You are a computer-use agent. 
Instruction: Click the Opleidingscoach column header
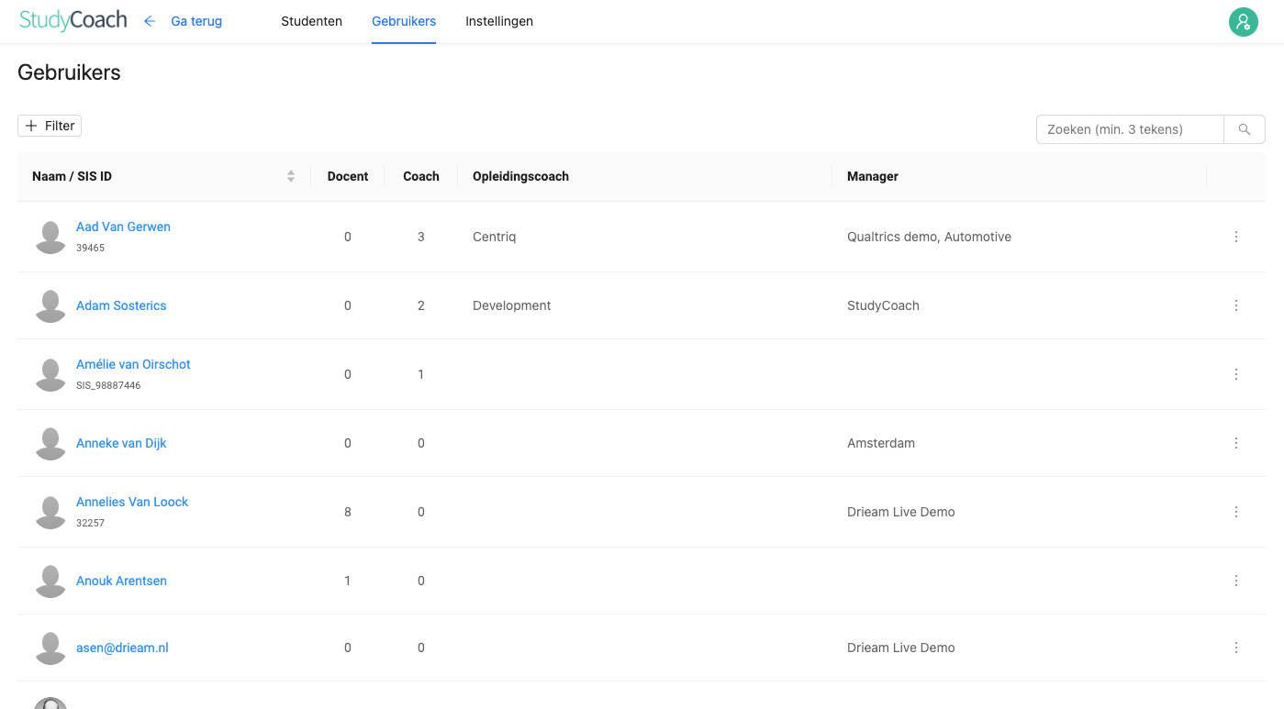(x=520, y=176)
